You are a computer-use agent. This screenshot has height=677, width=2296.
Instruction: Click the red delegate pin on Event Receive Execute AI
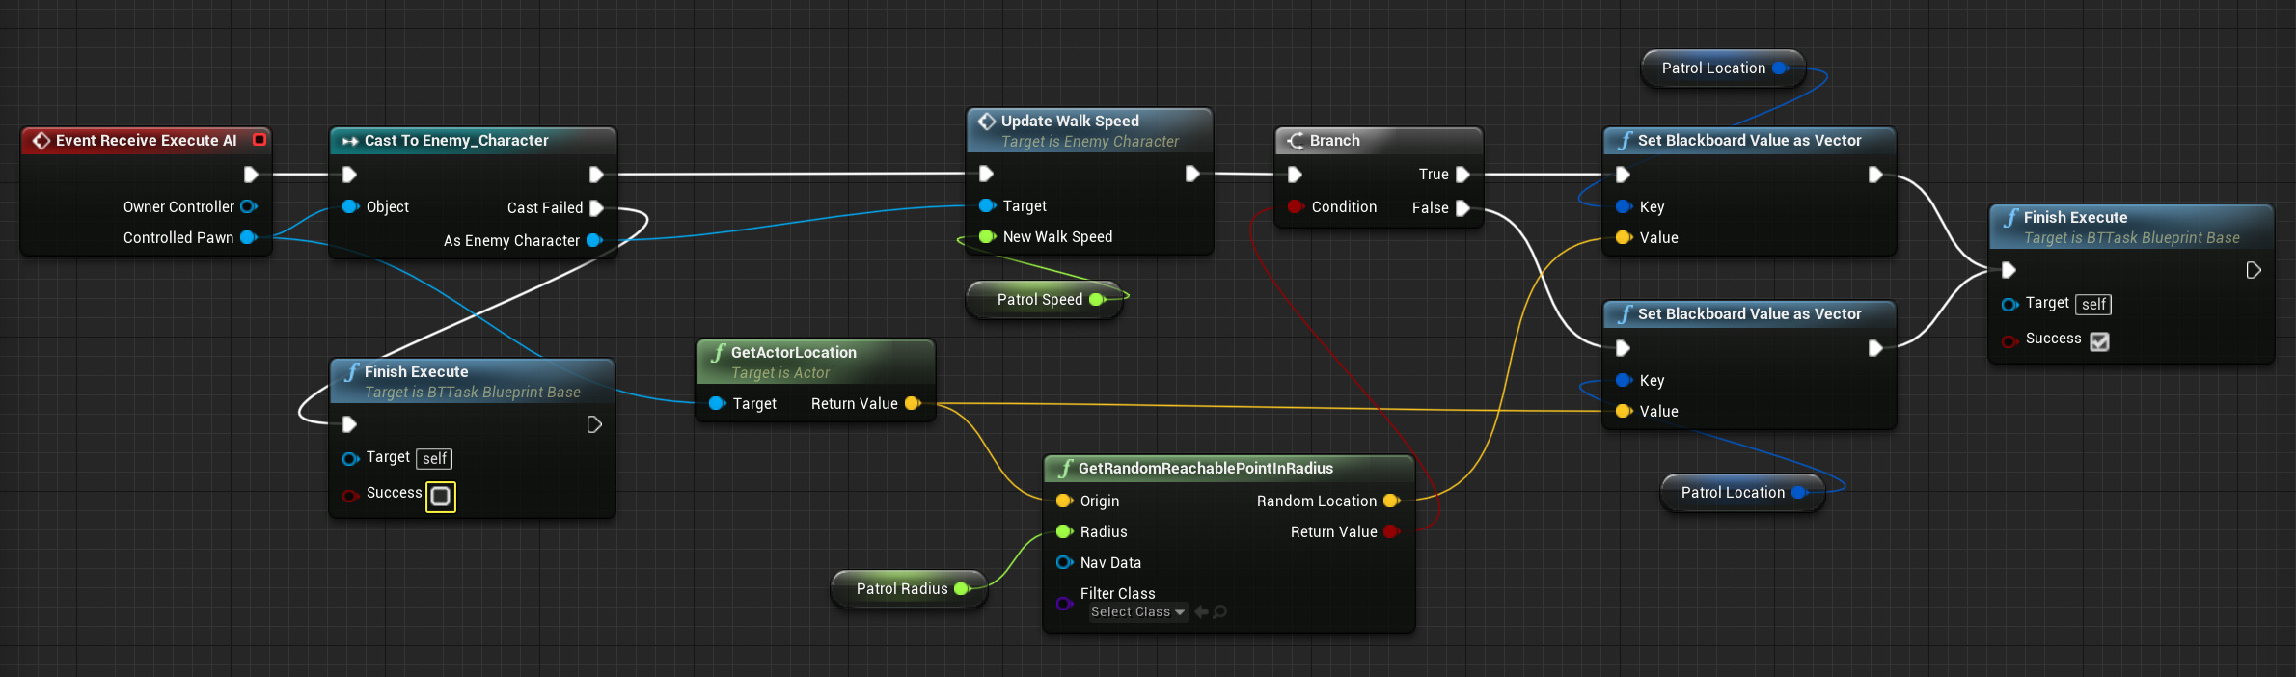pyautogui.click(x=259, y=140)
